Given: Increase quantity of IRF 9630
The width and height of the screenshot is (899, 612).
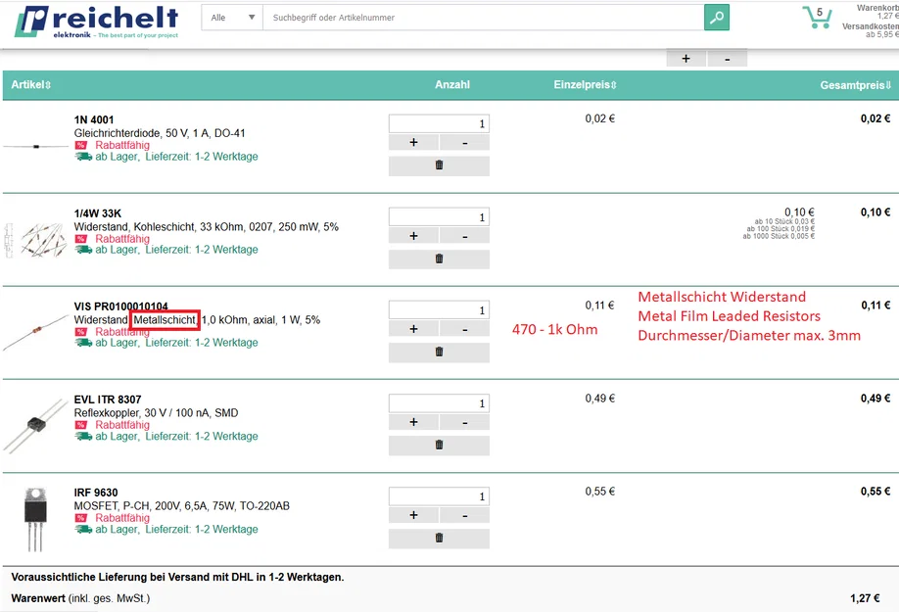Looking at the screenshot, I should pyautogui.click(x=413, y=515).
